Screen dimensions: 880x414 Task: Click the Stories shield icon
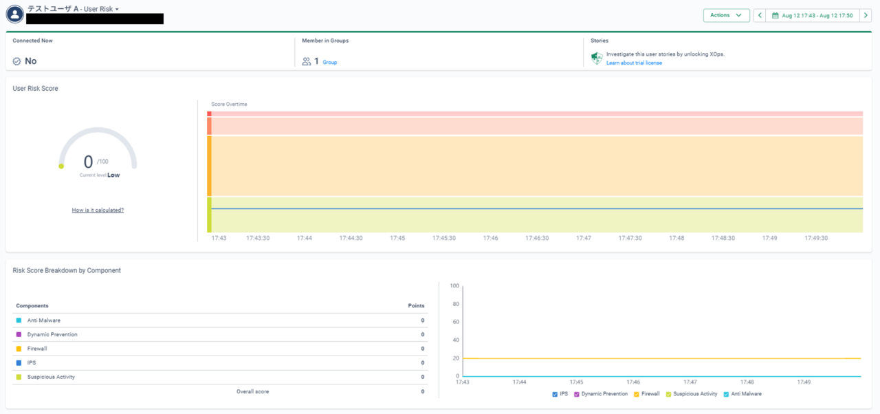[597, 58]
